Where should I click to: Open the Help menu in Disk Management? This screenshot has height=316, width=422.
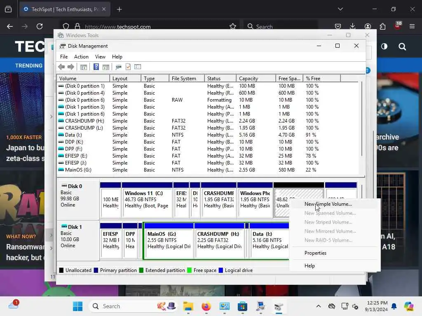(117, 57)
